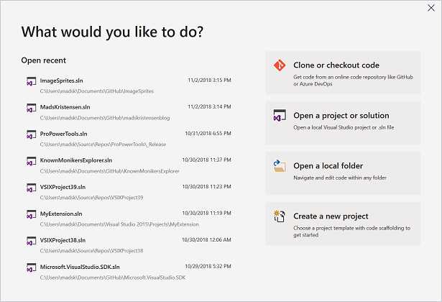Start Create a new project
Image resolution: width=442 pixels, height=302 pixels.
click(344, 224)
